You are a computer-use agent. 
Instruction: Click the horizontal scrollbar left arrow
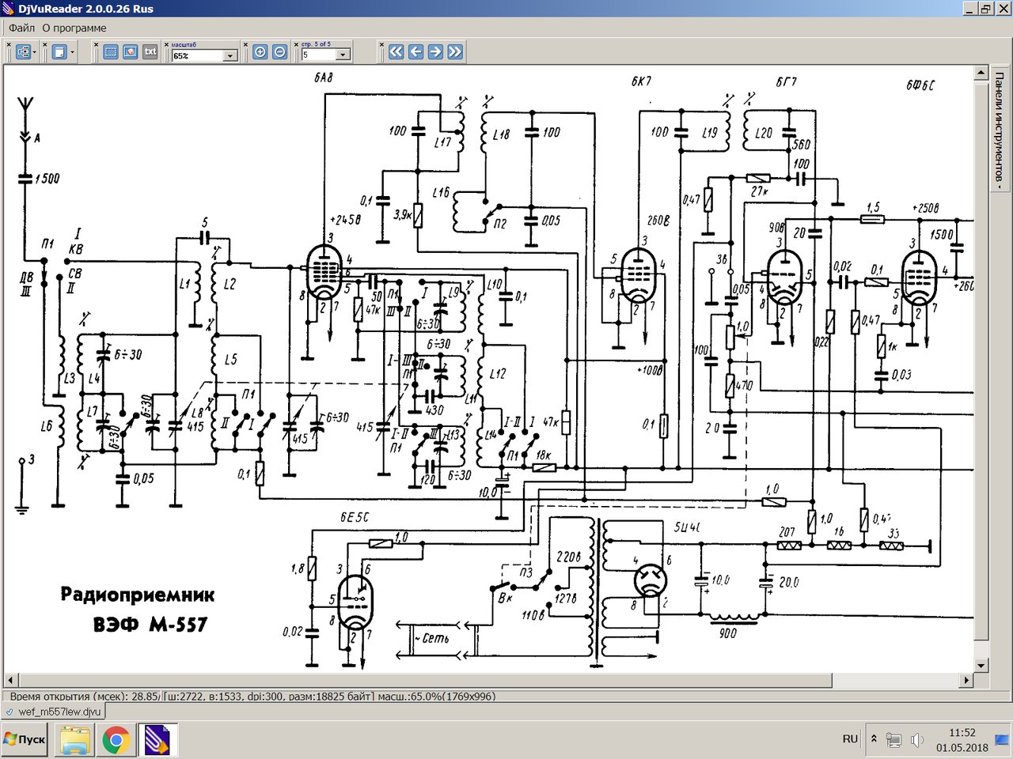(10, 680)
